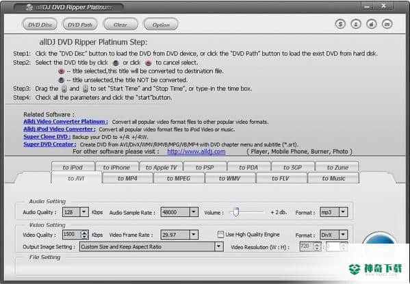Click the Video Resolution width spinner arrows
The width and height of the screenshot is (410, 284).
317,246
